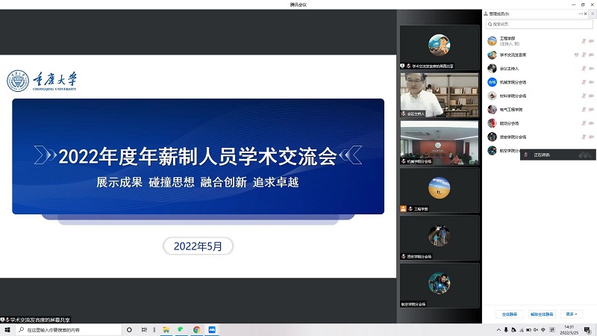Click the 全体静音 mute-all button
This screenshot has height=336, width=597.
tap(510, 314)
